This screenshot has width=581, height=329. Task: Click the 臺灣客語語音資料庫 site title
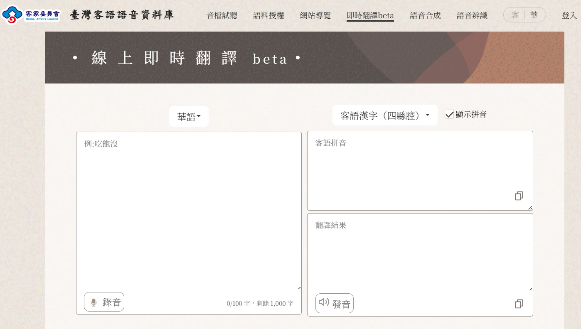(x=122, y=15)
